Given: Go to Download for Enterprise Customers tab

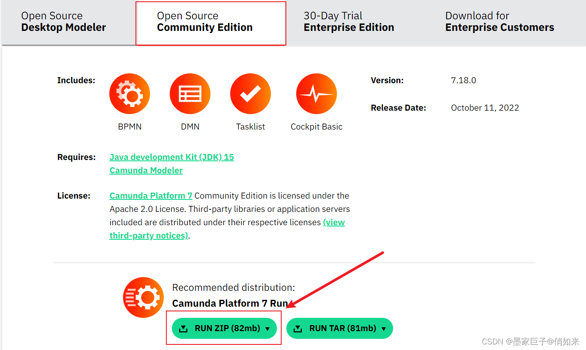Looking at the screenshot, I should (499, 22).
